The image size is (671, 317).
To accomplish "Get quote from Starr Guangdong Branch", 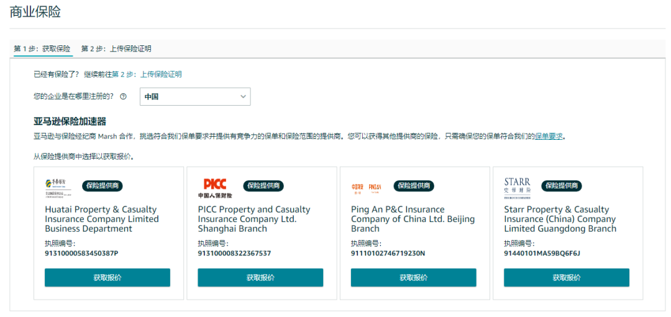I will (567, 277).
